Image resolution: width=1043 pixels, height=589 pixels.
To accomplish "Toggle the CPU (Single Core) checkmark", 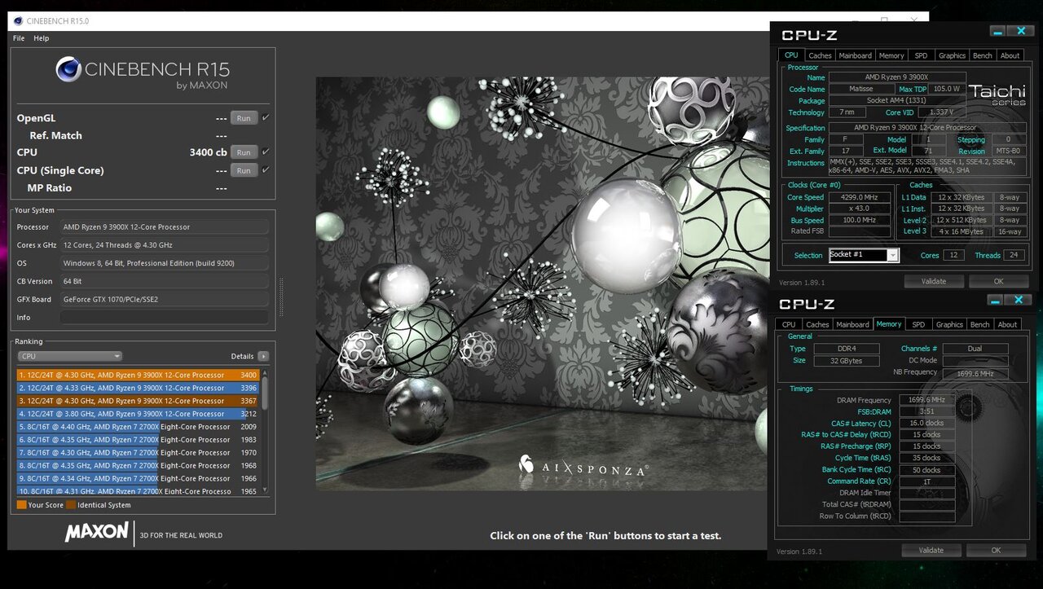I will coord(266,169).
